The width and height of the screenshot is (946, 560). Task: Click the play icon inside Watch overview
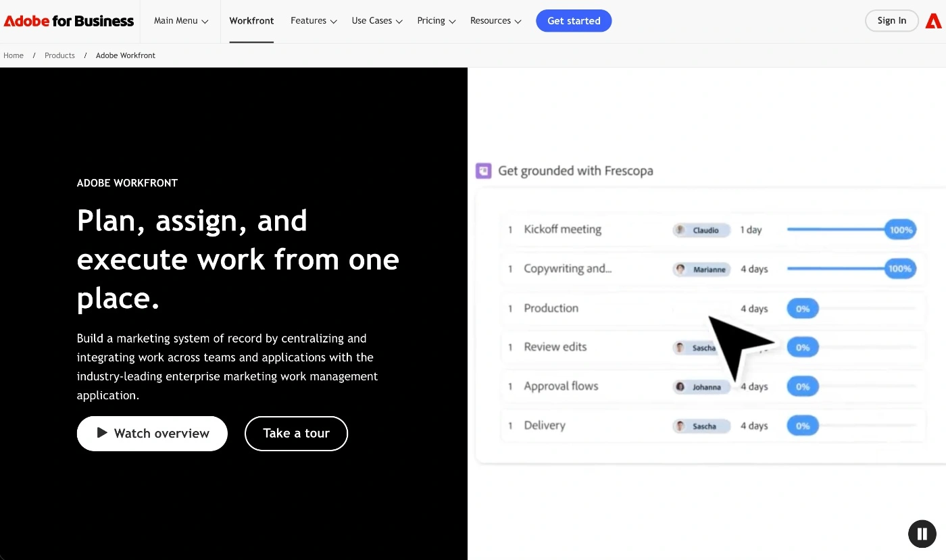103,433
